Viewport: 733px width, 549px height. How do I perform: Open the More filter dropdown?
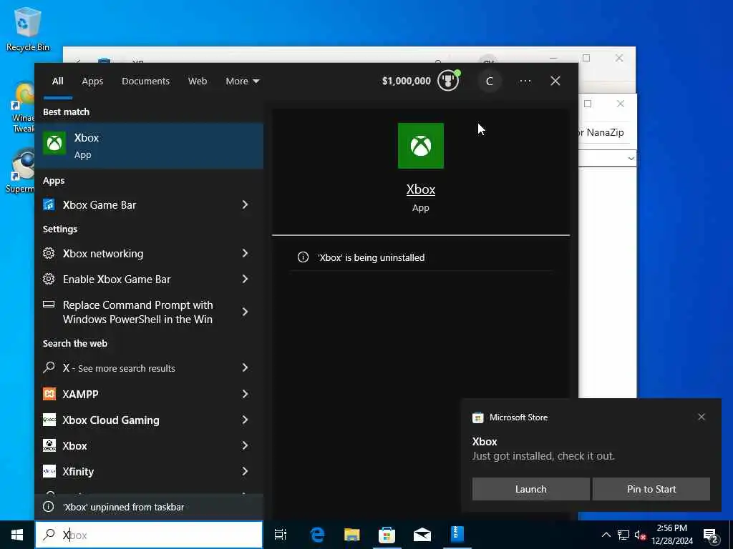click(242, 81)
